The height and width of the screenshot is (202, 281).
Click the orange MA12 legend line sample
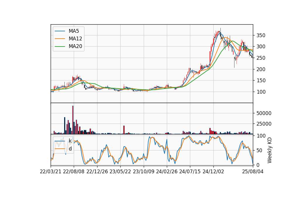(60, 39)
